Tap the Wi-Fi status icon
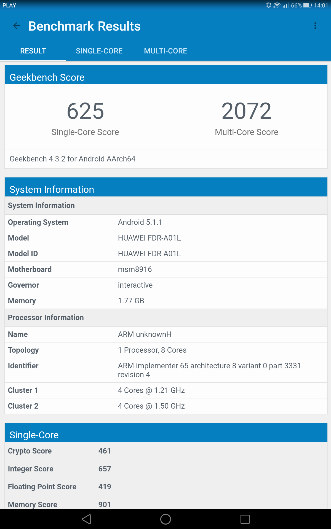Screen dimensions: 331x529 pyautogui.click(x=277, y=5)
